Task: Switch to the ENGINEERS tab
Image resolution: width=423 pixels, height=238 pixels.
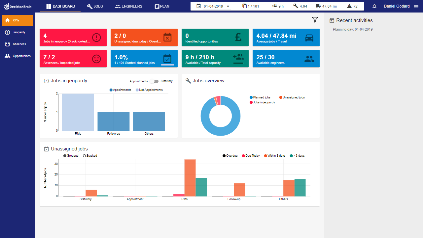Action: [128, 6]
